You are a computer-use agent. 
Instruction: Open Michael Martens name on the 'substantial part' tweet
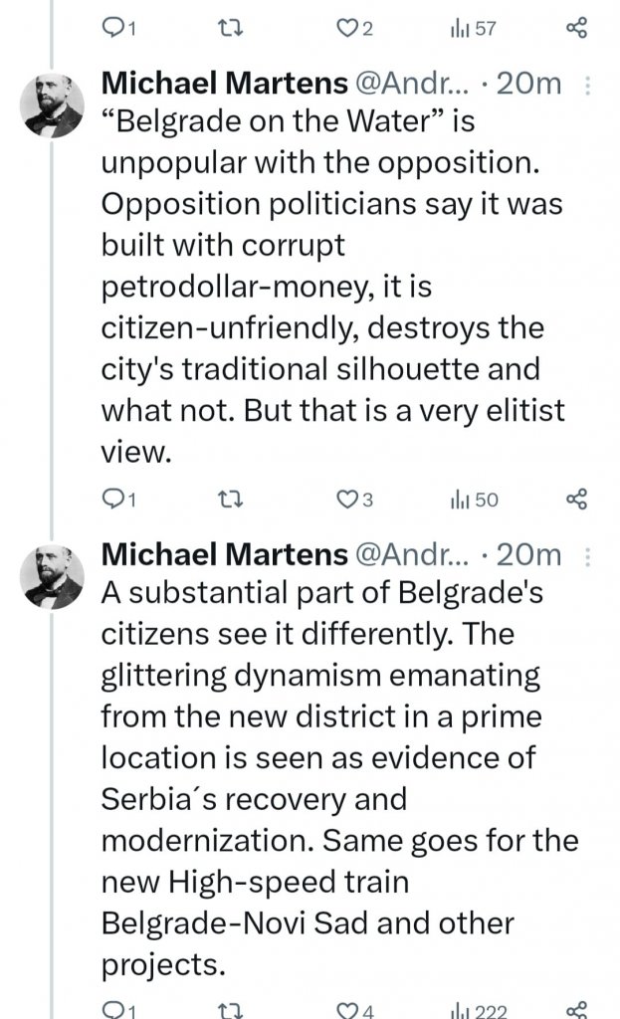click(x=223, y=554)
